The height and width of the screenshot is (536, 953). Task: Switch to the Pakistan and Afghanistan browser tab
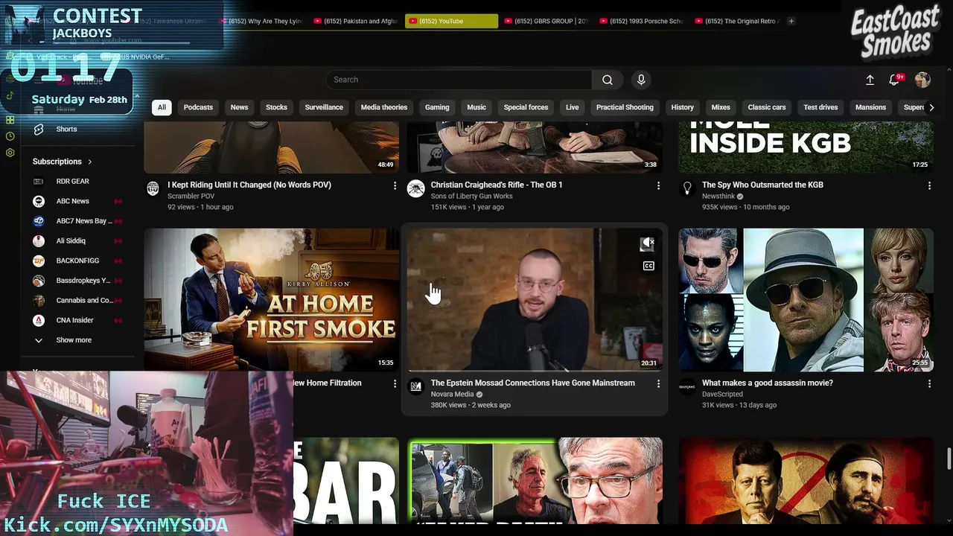[x=357, y=21]
